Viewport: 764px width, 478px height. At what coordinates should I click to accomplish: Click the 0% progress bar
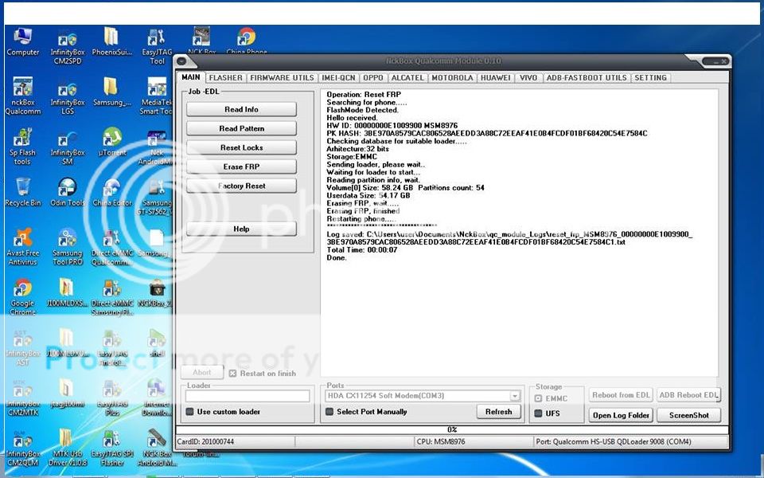tap(451, 430)
